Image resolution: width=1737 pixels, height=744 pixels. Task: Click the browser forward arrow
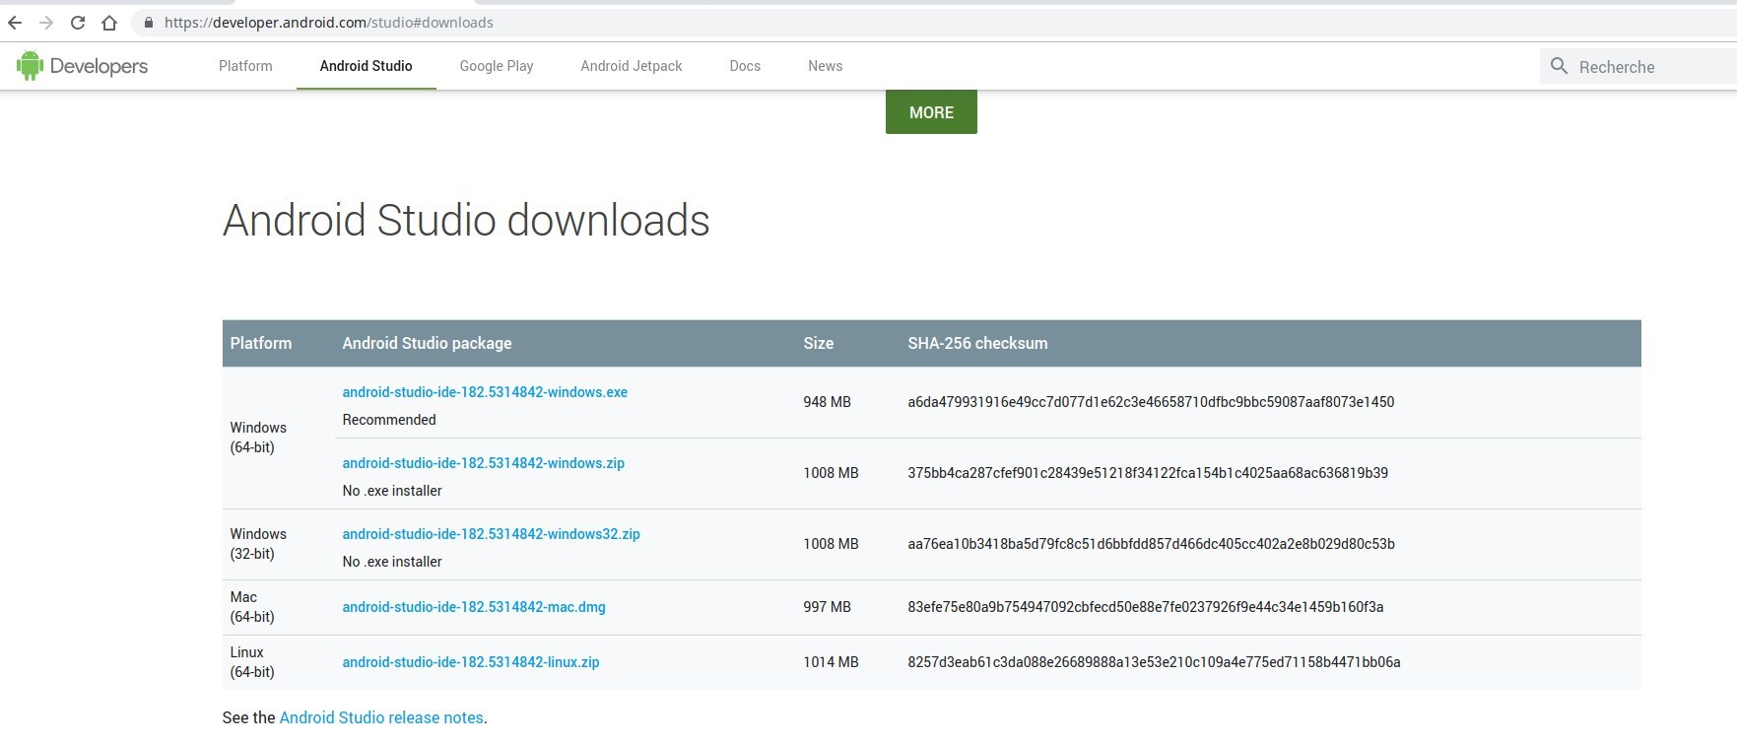[46, 23]
